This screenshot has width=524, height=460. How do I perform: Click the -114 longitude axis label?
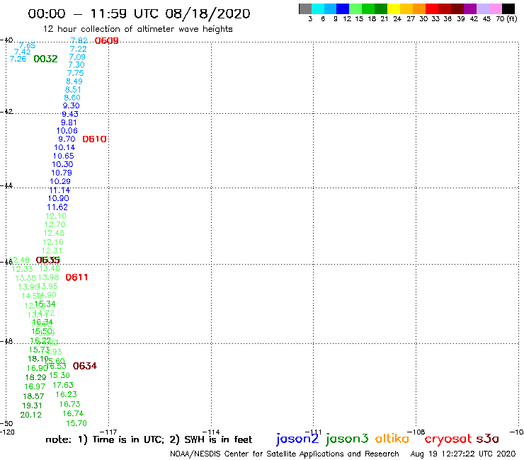coord(211,432)
